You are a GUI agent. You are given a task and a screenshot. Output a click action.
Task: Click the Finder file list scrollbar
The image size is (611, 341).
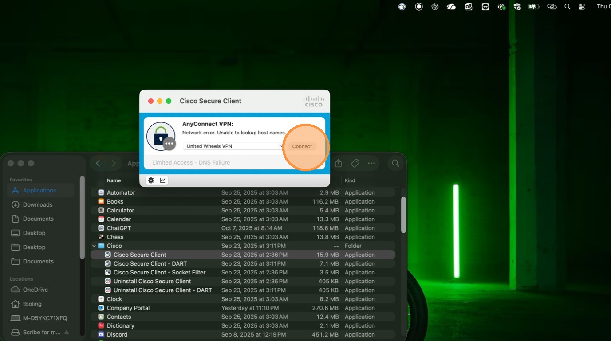tap(403, 215)
